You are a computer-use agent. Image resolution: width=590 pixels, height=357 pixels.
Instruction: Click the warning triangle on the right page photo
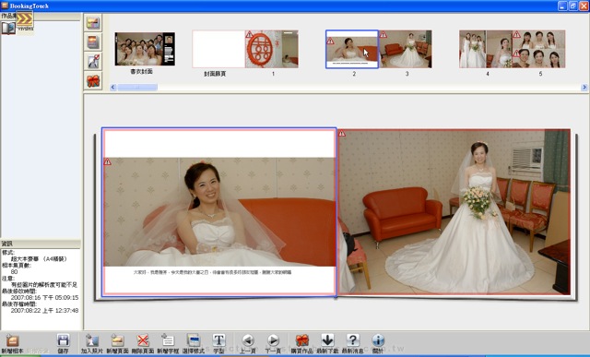click(x=342, y=134)
